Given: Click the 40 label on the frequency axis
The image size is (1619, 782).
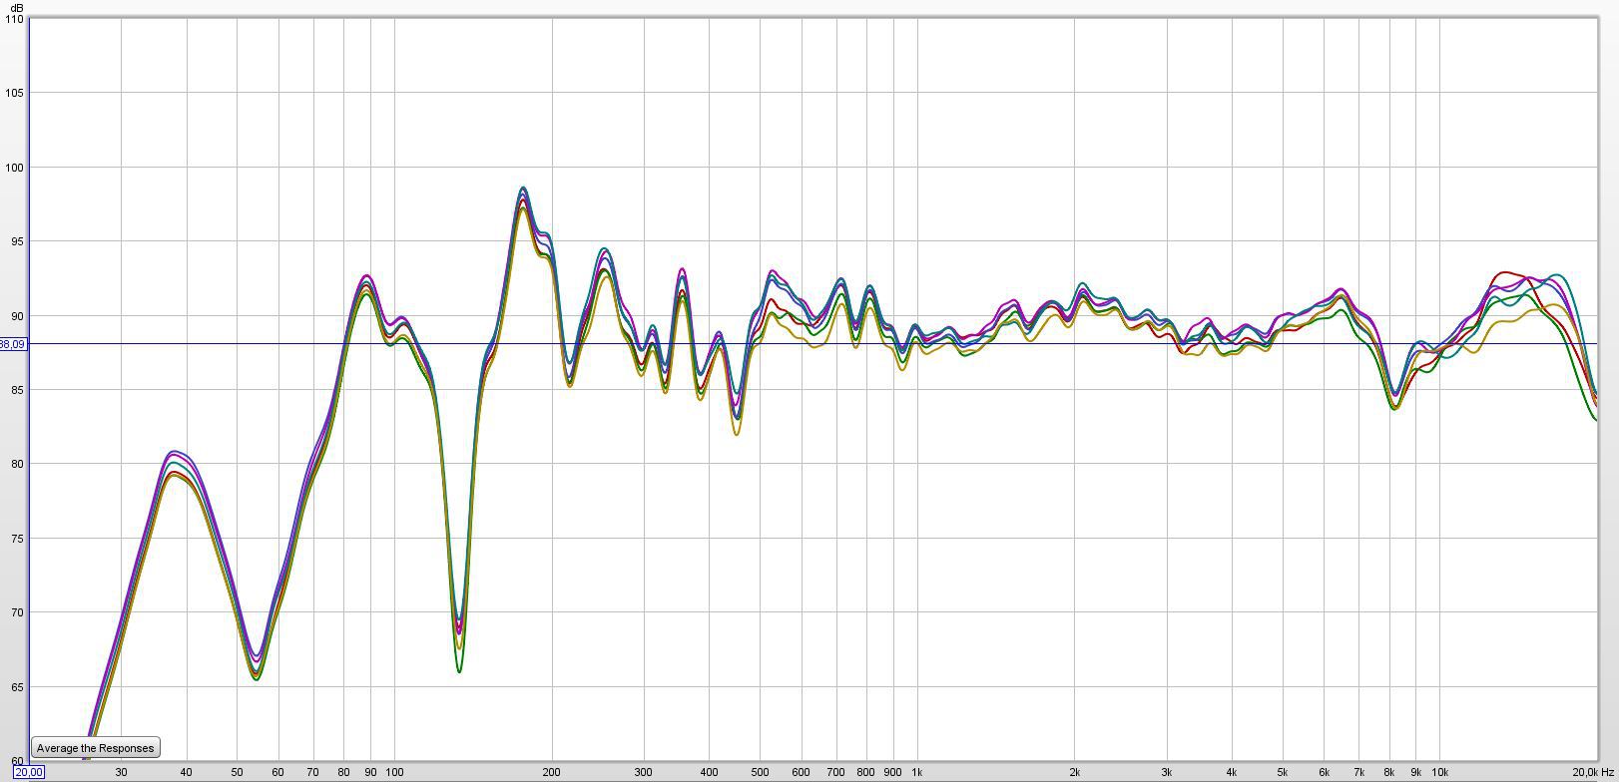Looking at the screenshot, I should click(x=187, y=772).
